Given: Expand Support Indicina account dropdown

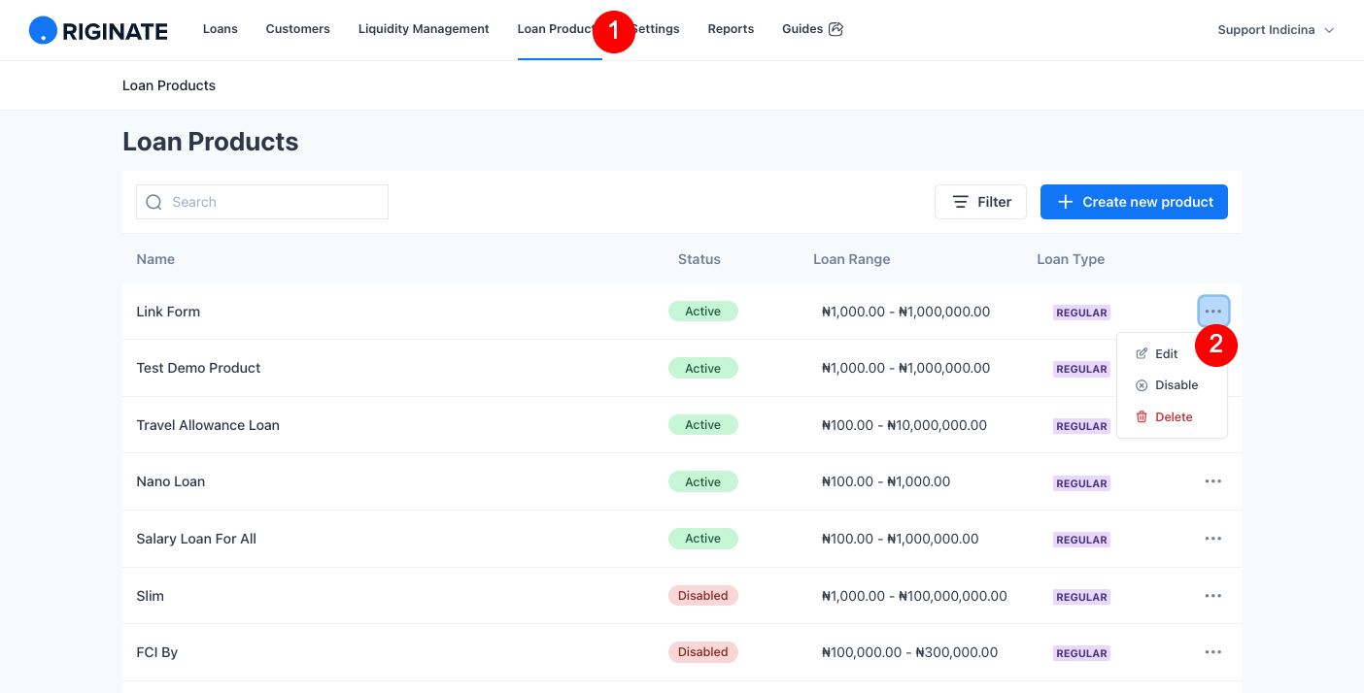Looking at the screenshot, I should tap(1276, 30).
